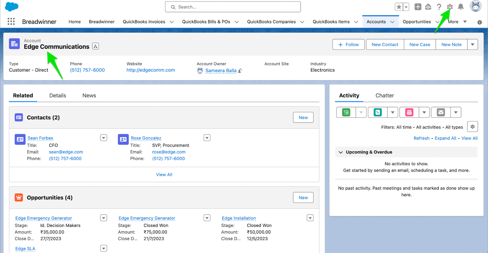
Task: Open the Email dropdown arrow
Action: (x=456, y=112)
